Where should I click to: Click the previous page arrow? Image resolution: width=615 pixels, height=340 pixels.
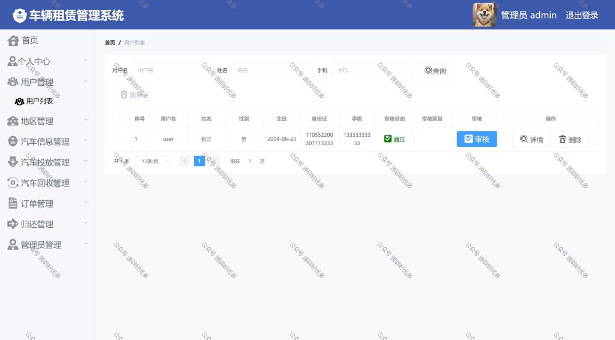click(x=184, y=161)
